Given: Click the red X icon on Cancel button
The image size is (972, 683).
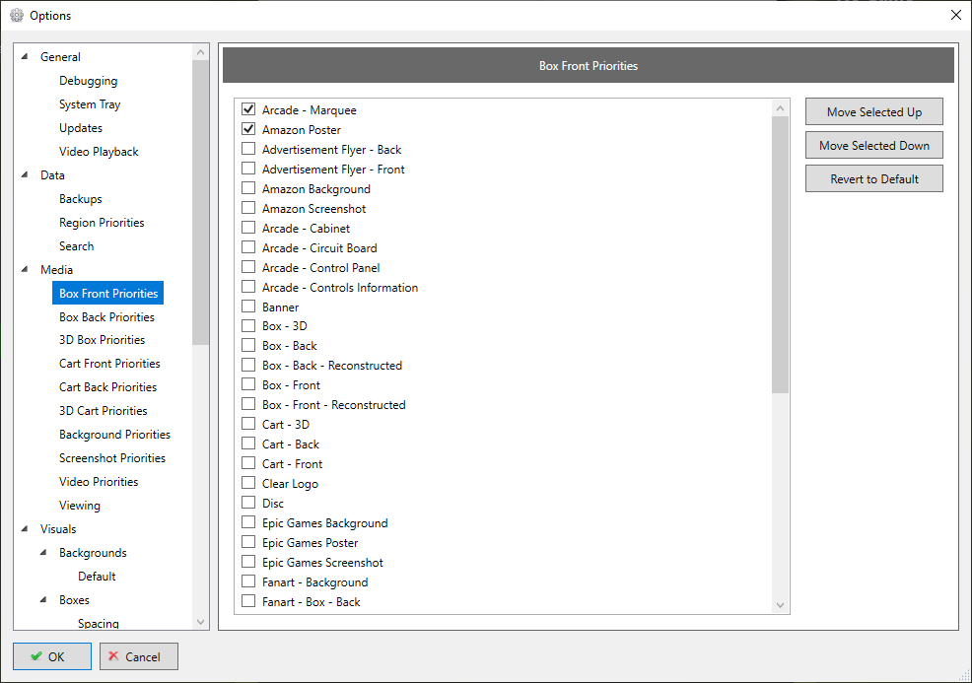Looking at the screenshot, I should [x=113, y=656].
